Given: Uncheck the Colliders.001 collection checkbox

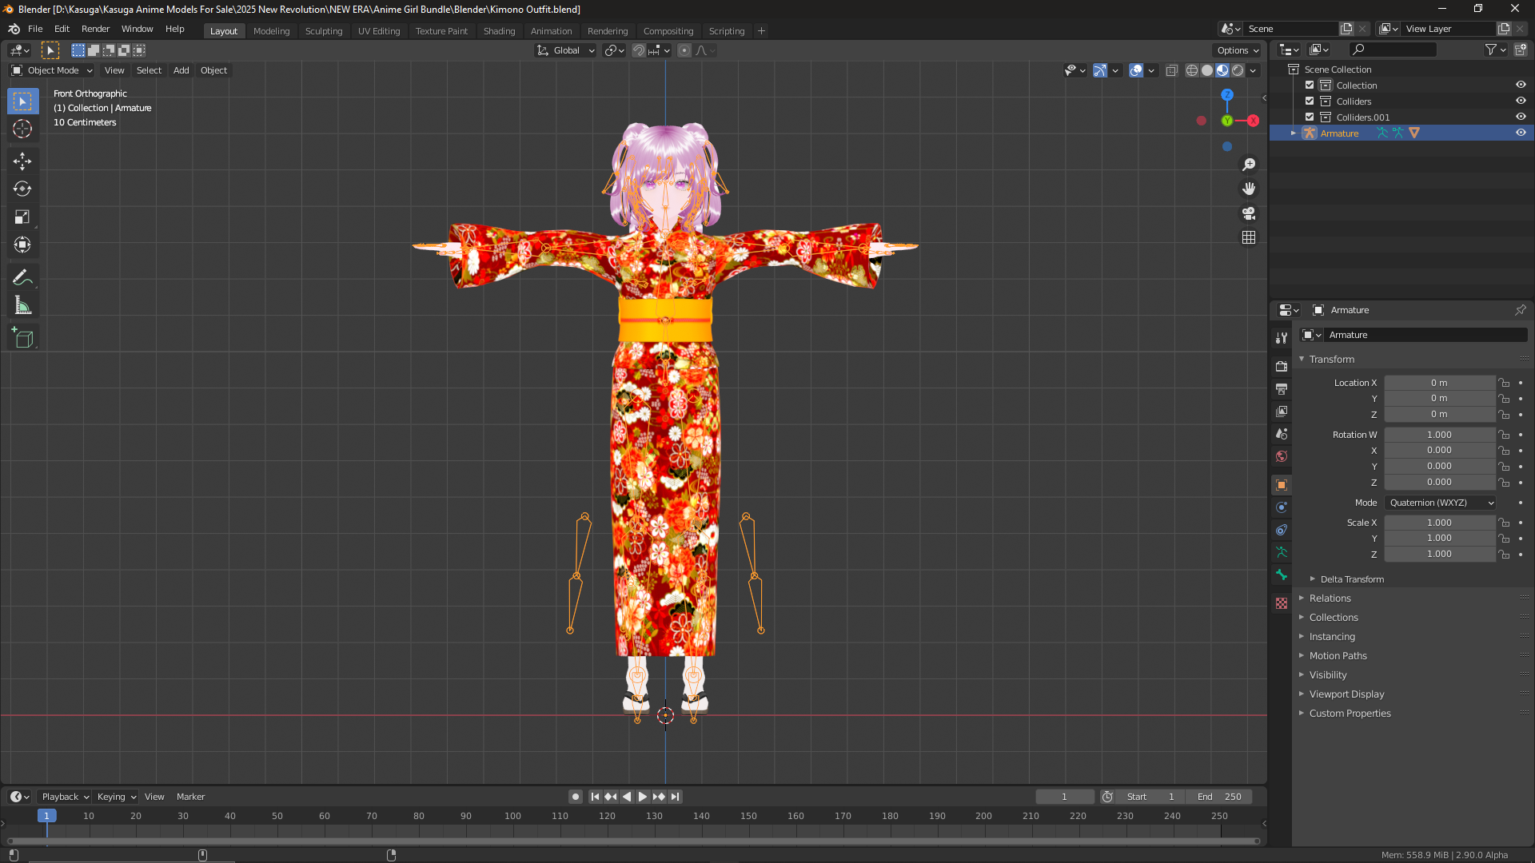Looking at the screenshot, I should click(x=1310, y=117).
